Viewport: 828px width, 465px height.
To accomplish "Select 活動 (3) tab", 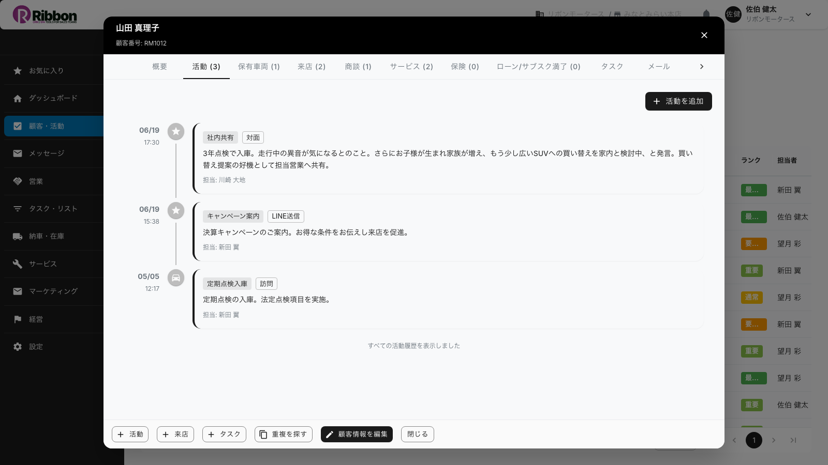I will tap(206, 67).
